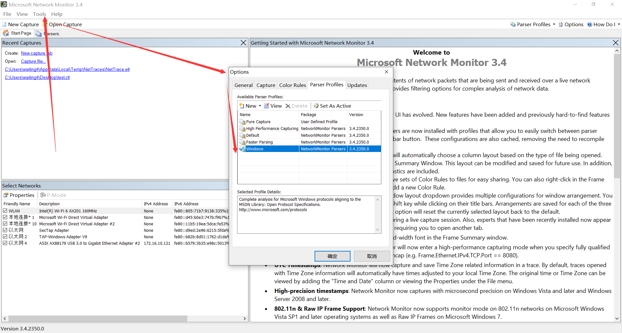Screen dimensions: 622x333
Task: Select the Faster Parsing profile icon
Action: coord(242,142)
